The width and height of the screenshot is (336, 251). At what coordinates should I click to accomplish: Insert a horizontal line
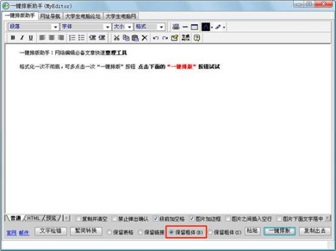[x=185, y=27]
